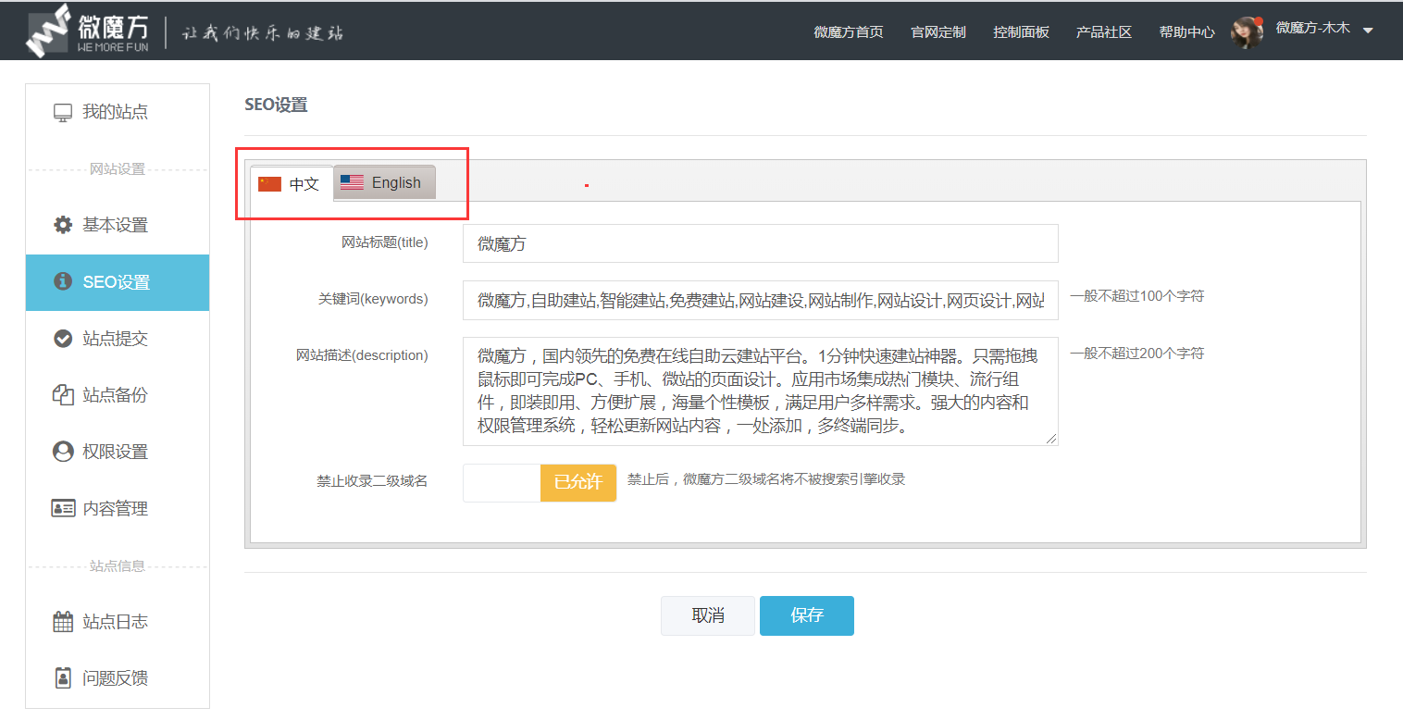The height and width of the screenshot is (720, 1403).
Task: Open 站点日志 in the sidebar
Action: click(118, 622)
